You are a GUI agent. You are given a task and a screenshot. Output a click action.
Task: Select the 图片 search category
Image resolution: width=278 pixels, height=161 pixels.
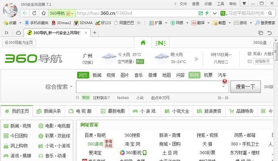(x=125, y=75)
